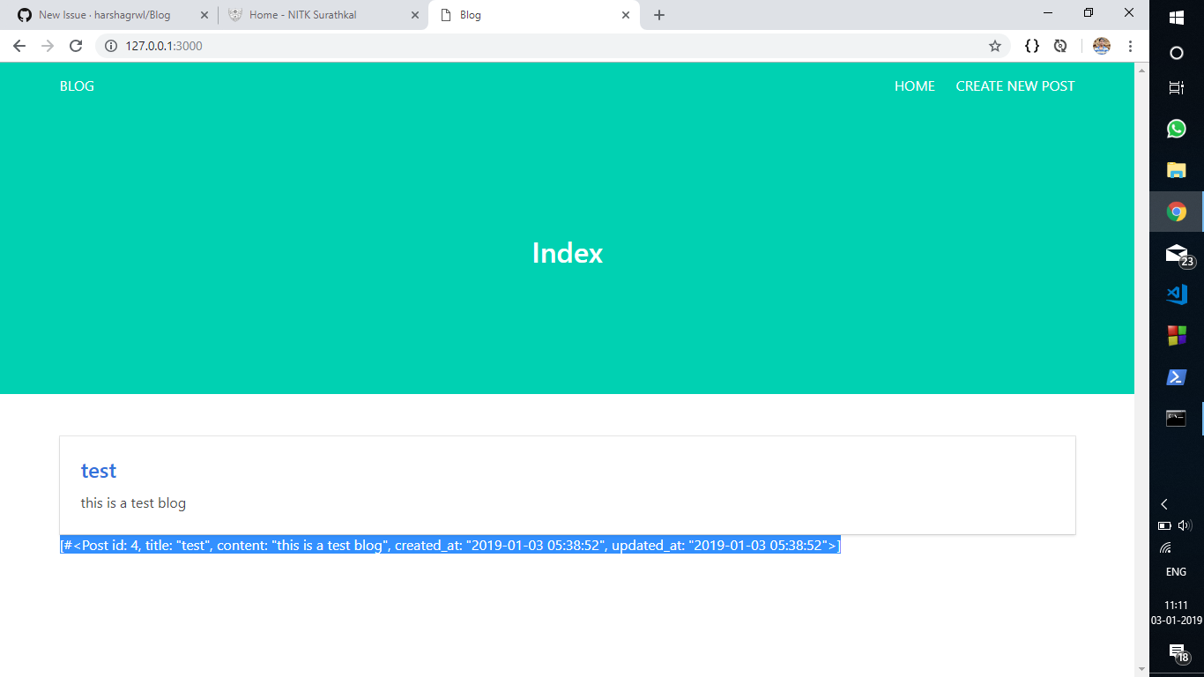The height and width of the screenshot is (677, 1204).
Task: Open the CREATE NEW POST link
Action: pyautogui.click(x=1015, y=86)
